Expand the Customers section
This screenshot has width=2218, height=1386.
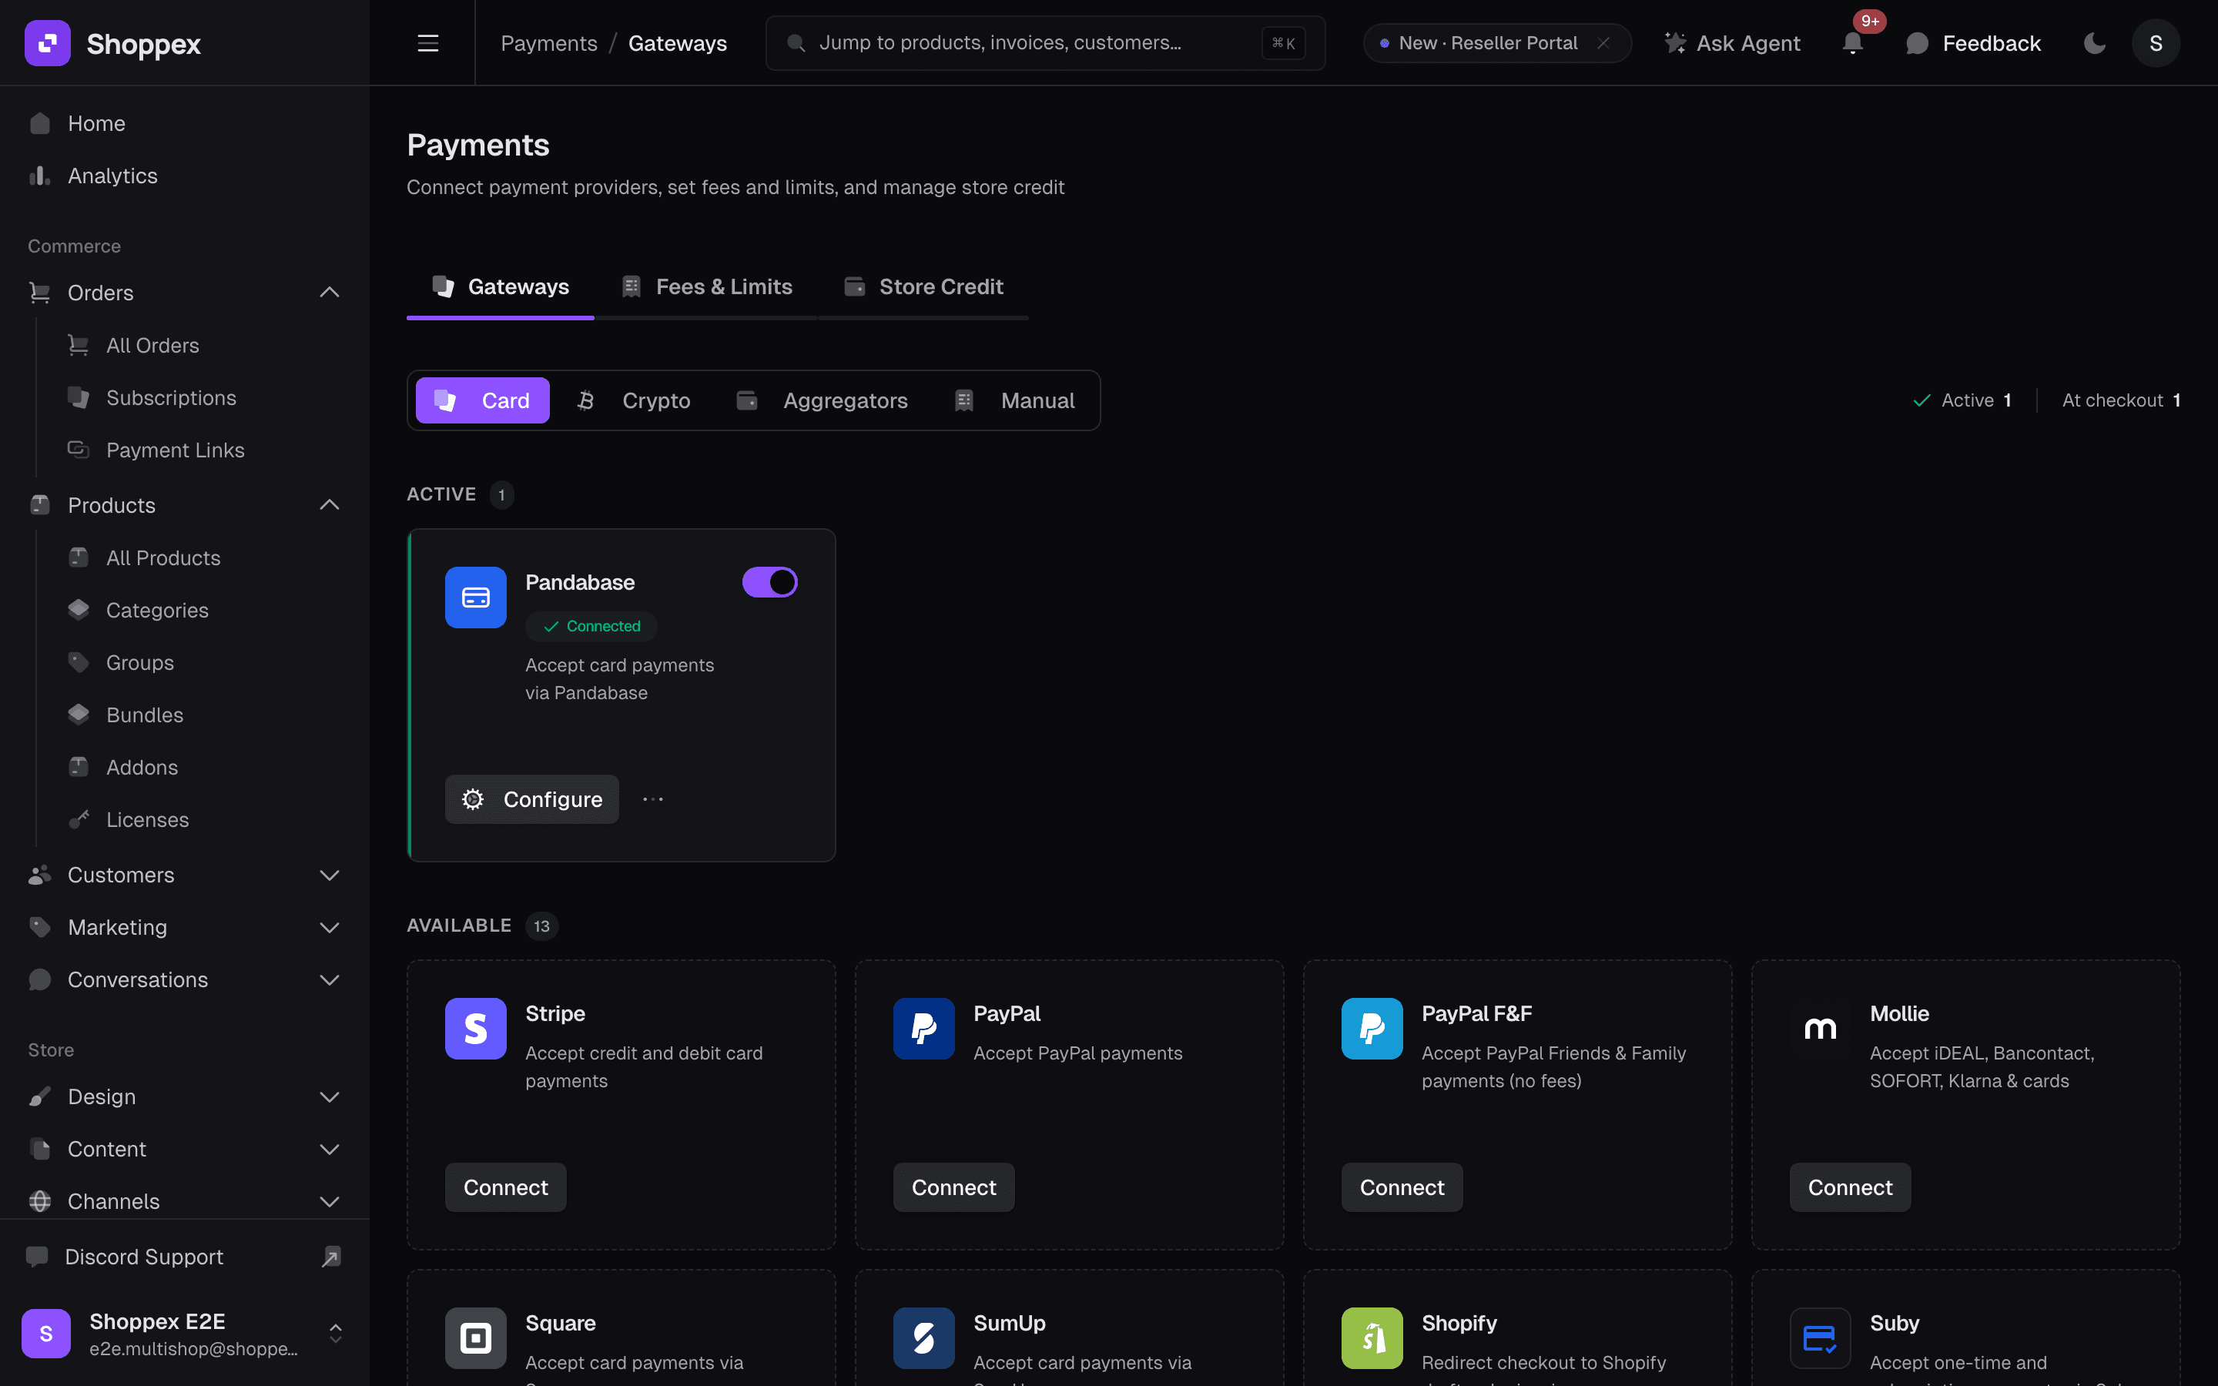(329, 875)
